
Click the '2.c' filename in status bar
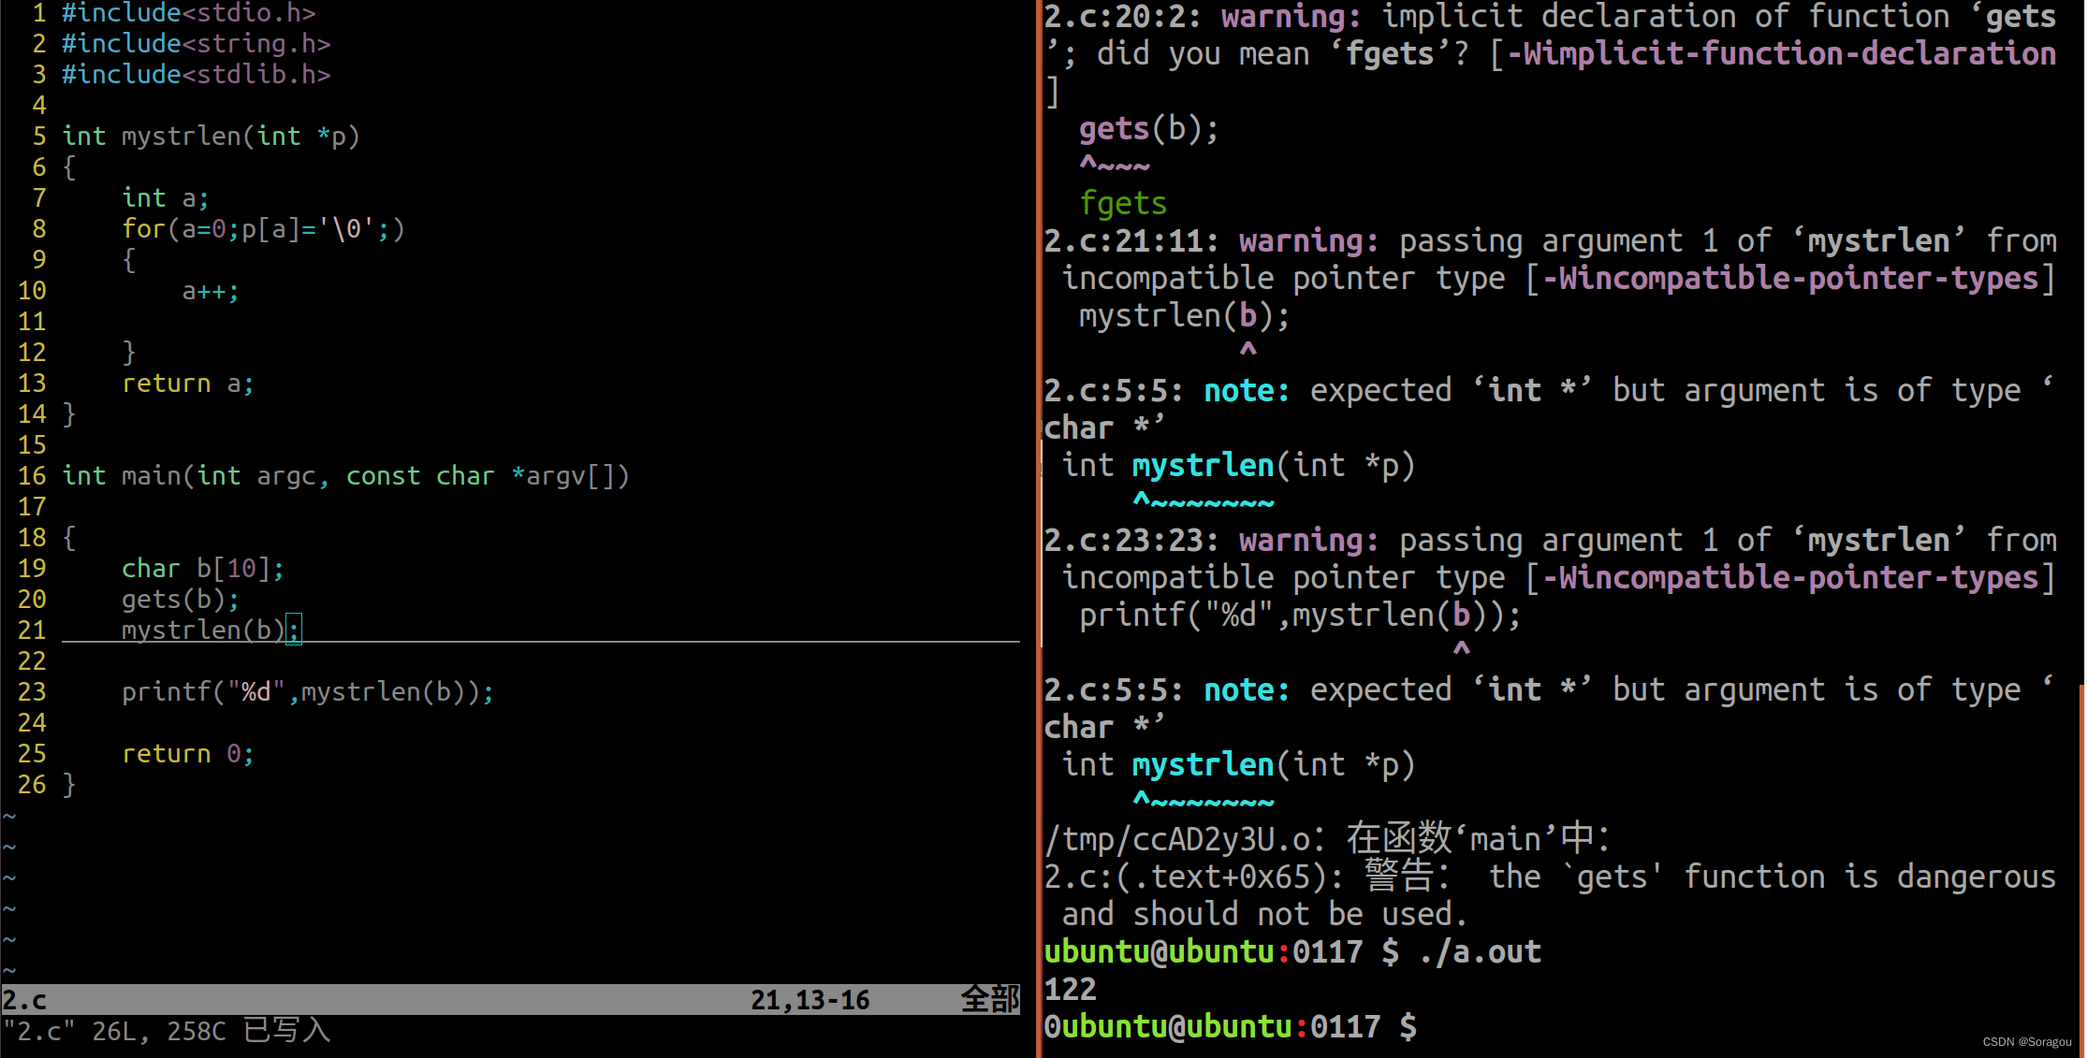pos(24,1000)
